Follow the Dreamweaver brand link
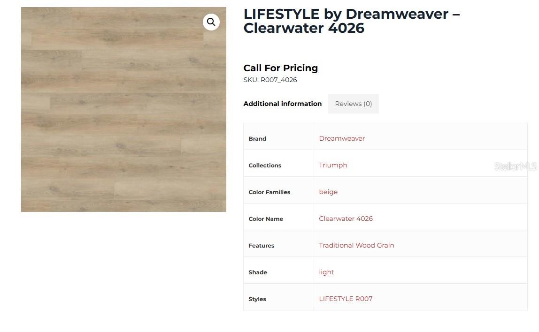Image resolution: width=539 pixels, height=332 pixels. [x=342, y=138]
